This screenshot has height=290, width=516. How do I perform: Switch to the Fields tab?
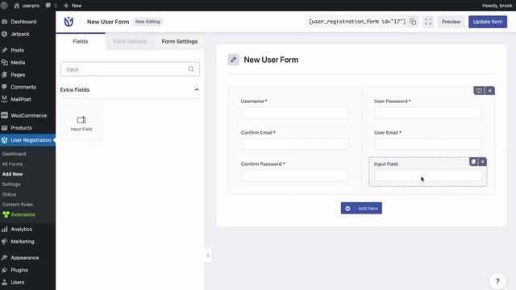[81, 41]
